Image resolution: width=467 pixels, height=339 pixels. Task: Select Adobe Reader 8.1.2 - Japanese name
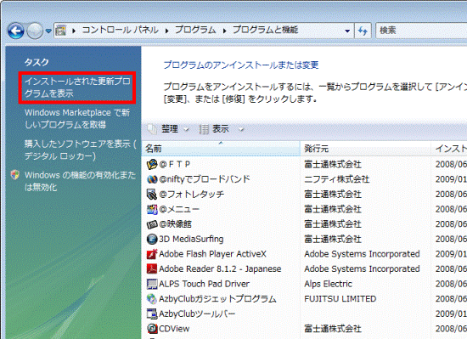[x=220, y=268]
